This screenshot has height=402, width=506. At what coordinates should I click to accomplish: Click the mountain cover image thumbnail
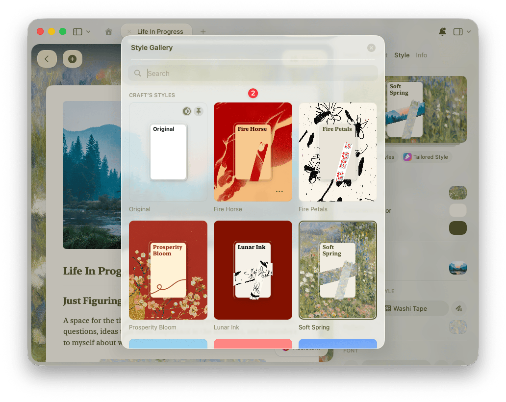coord(457,268)
